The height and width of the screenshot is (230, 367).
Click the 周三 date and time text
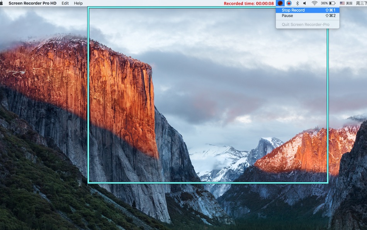click(361, 3)
